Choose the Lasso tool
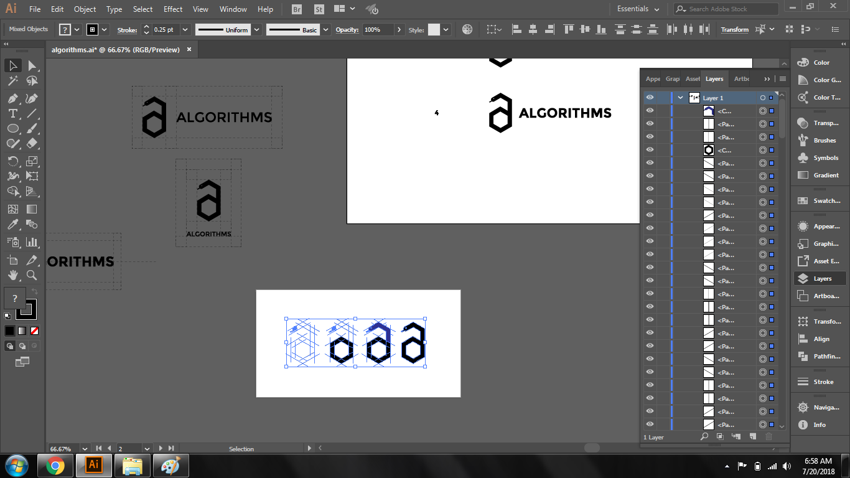This screenshot has width=850, height=478. click(32, 82)
